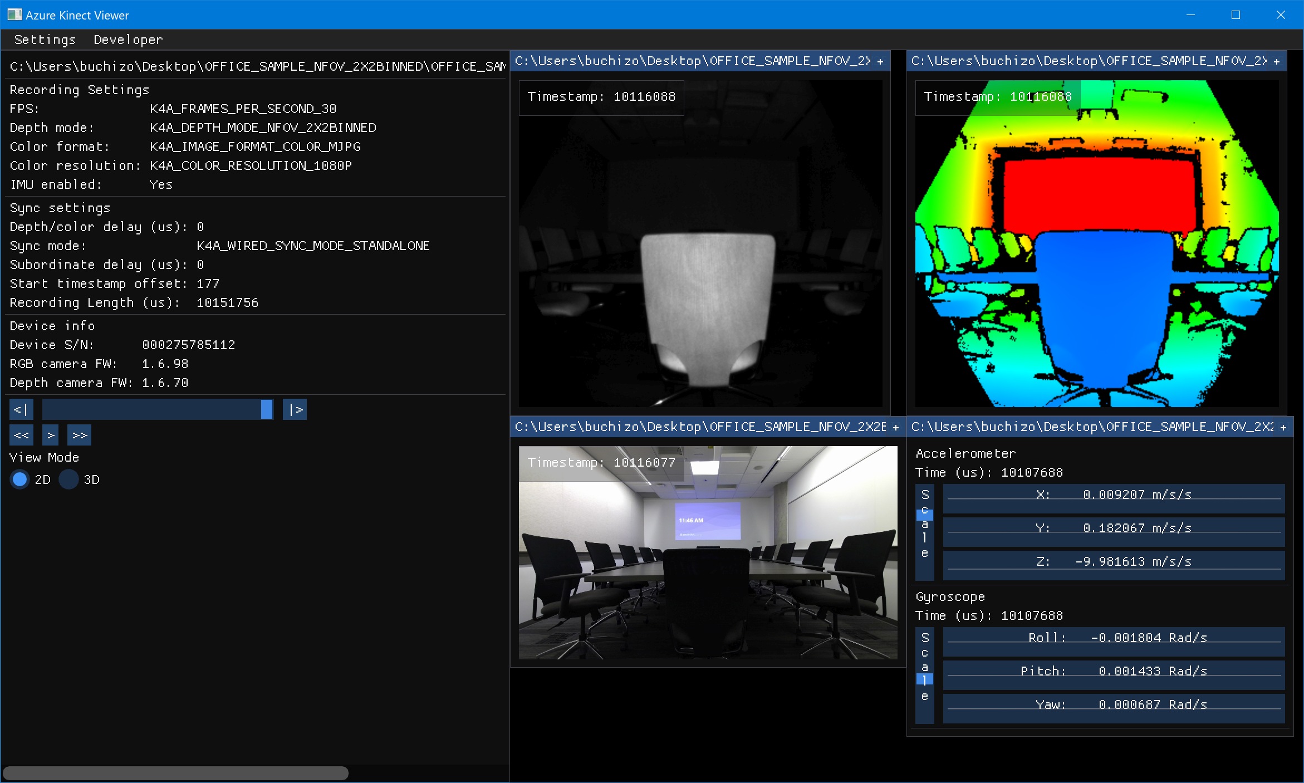Viewport: 1304px width, 783px height.
Task: Maximize the Azure Kinect Viewer window
Action: tap(1236, 14)
